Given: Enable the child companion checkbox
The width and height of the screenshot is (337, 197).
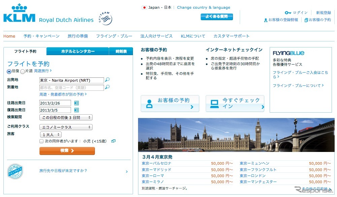Looking at the screenshot, I should tap(41, 141).
